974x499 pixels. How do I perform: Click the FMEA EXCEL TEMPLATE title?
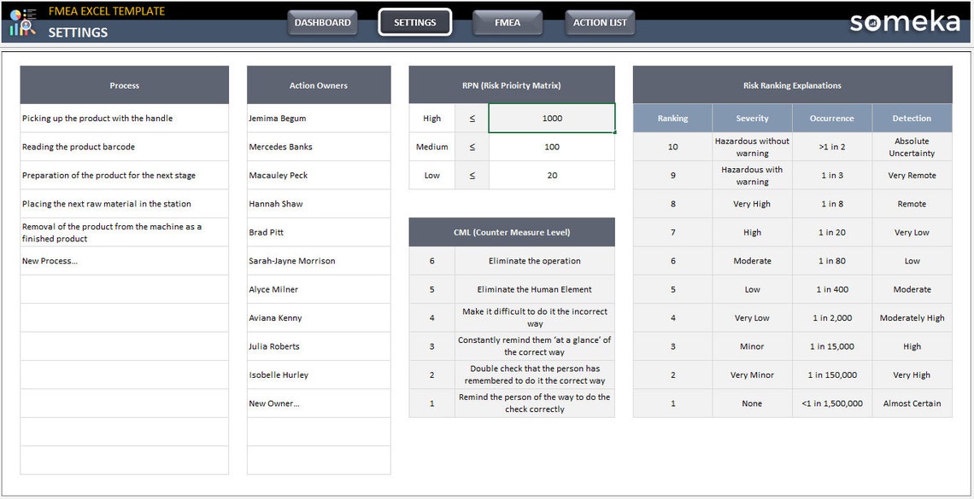tap(107, 11)
